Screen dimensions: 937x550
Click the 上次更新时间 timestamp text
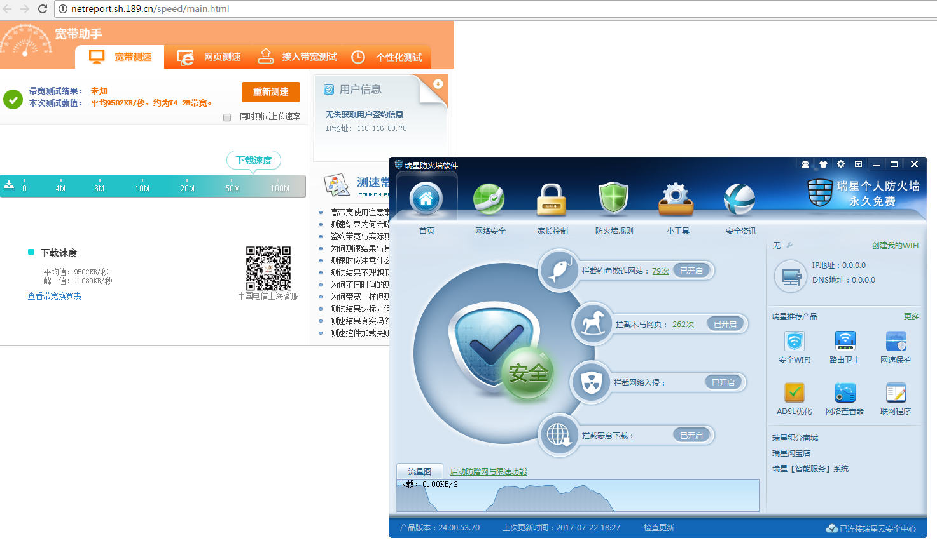(x=561, y=527)
